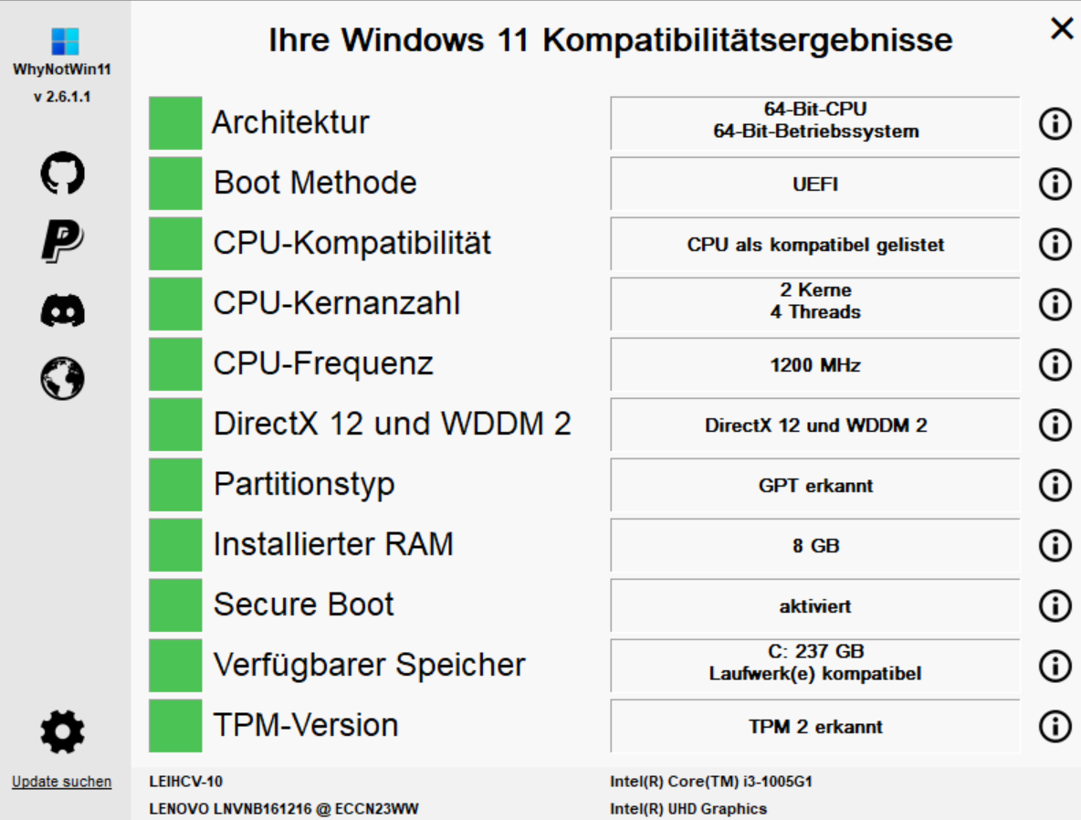Show info for Installierter RAM
Image resolution: width=1081 pixels, height=820 pixels.
(x=1055, y=545)
